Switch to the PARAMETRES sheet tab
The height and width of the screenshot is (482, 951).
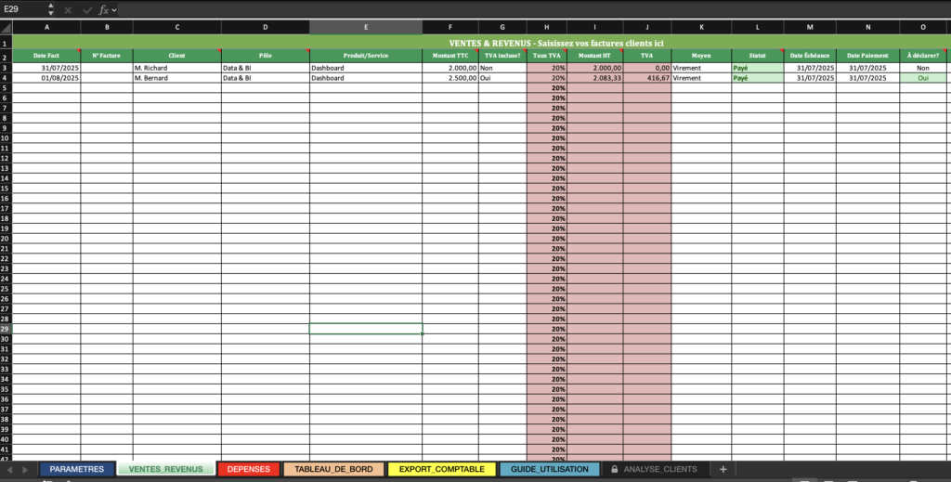tap(77, 469)
